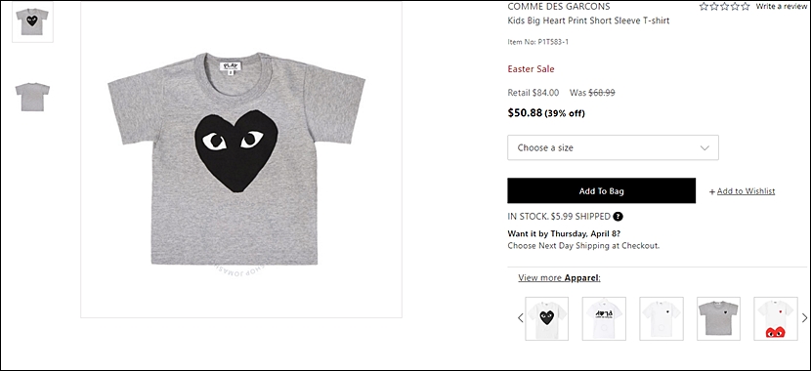811x371 pixels.
Task: Select the back view shirt thumbnail
Action: 32,97
